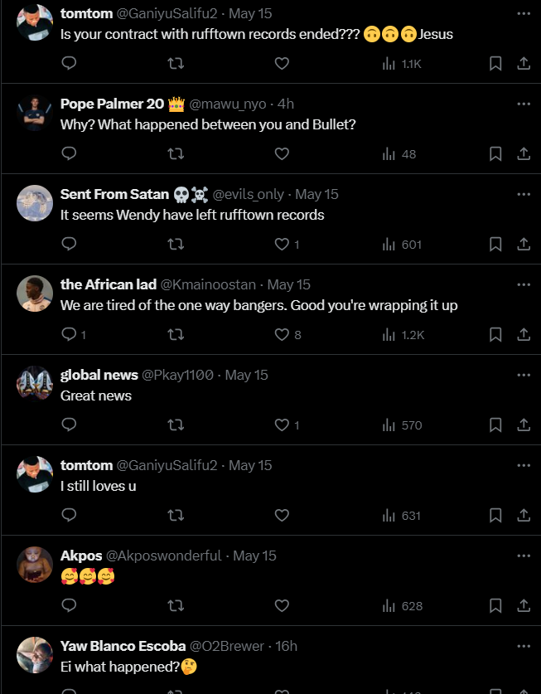Click Akpos's profile avatar

35,564
